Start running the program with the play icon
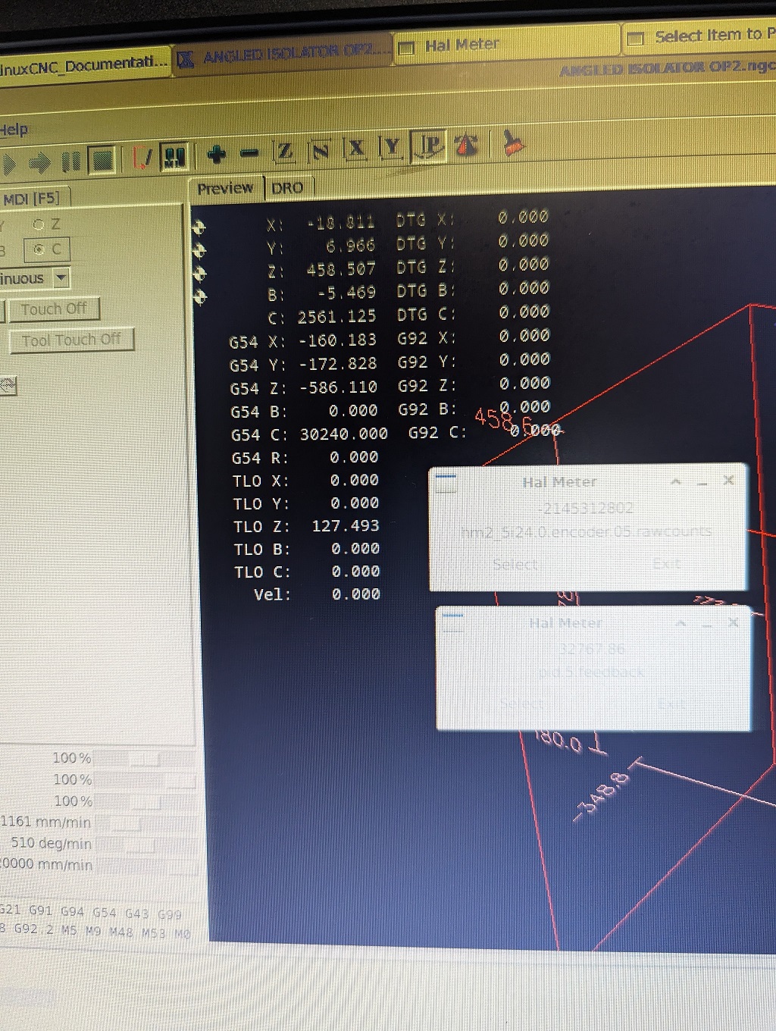 pyautogui.click(x=9, y=164)
